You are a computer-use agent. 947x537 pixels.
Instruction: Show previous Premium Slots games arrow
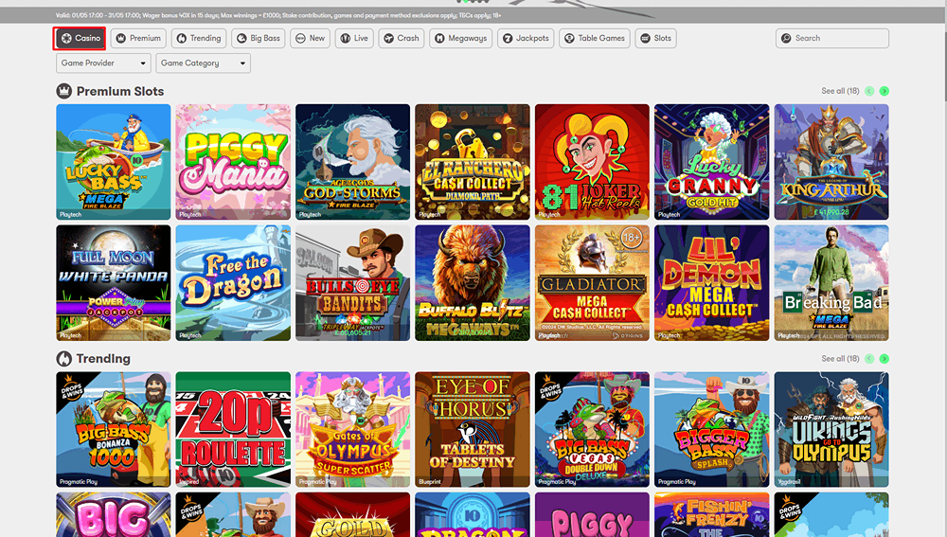click(869, 91)
